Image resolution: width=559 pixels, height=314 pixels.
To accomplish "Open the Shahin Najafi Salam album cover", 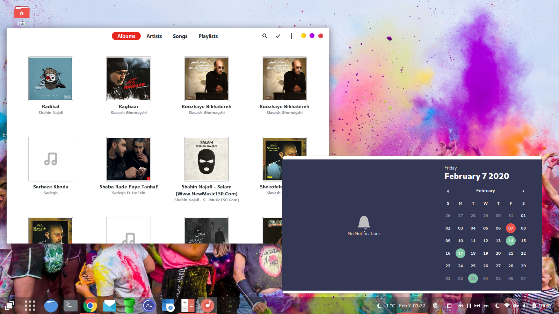I will coord(206,159).
